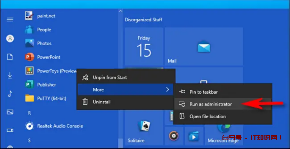The width and height of the screenshot is (290, 149).
Task: Click the People app icon
Action: [x=29, y=30]
